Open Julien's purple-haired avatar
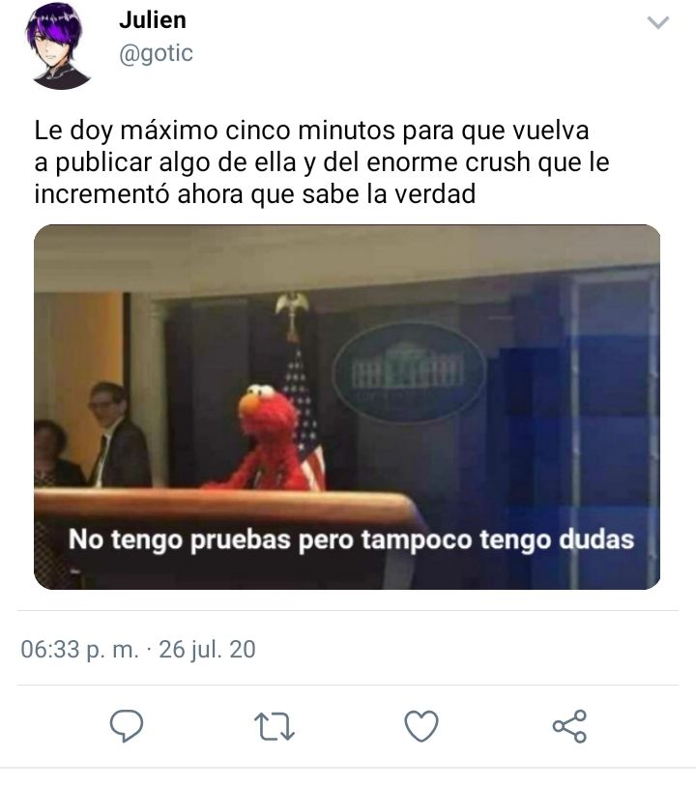696x789 pixels. click(x=59, y=48)
